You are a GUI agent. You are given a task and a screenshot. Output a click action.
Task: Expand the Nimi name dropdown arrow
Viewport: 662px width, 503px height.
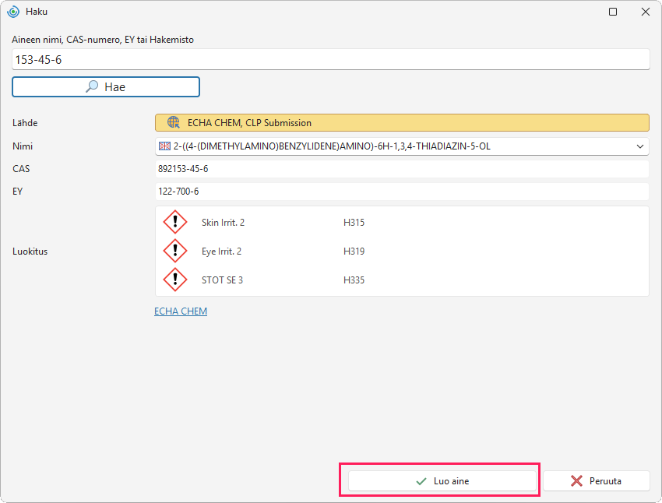(640, 146)
